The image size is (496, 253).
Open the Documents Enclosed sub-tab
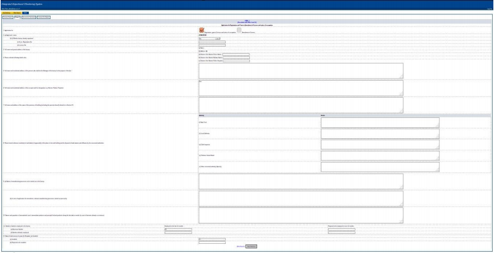point(29,18)
